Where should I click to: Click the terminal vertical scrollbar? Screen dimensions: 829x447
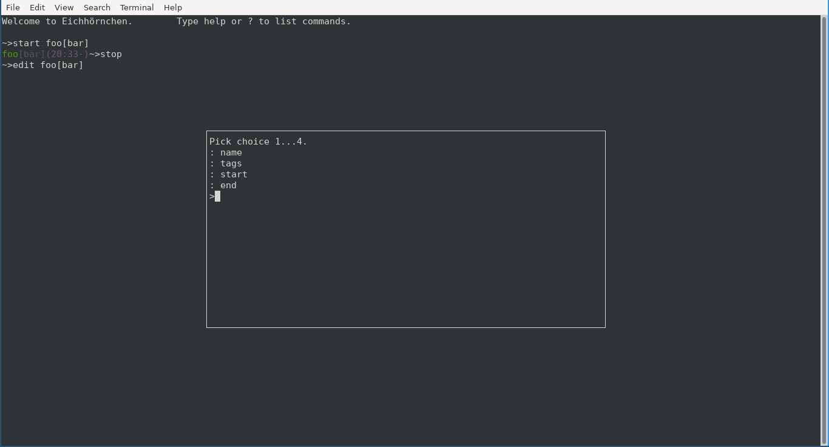point(824,231)
